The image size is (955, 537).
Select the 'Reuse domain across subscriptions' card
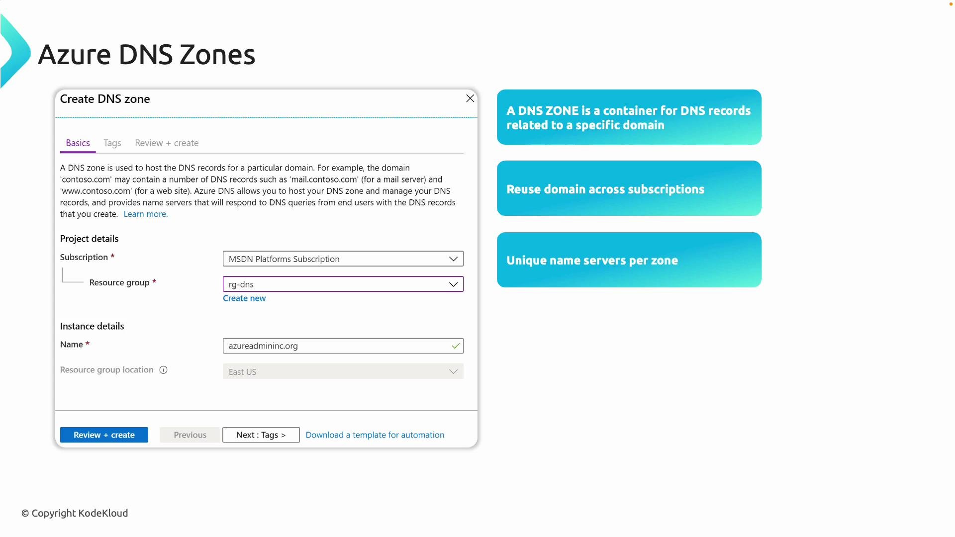[x=629, y=188]
